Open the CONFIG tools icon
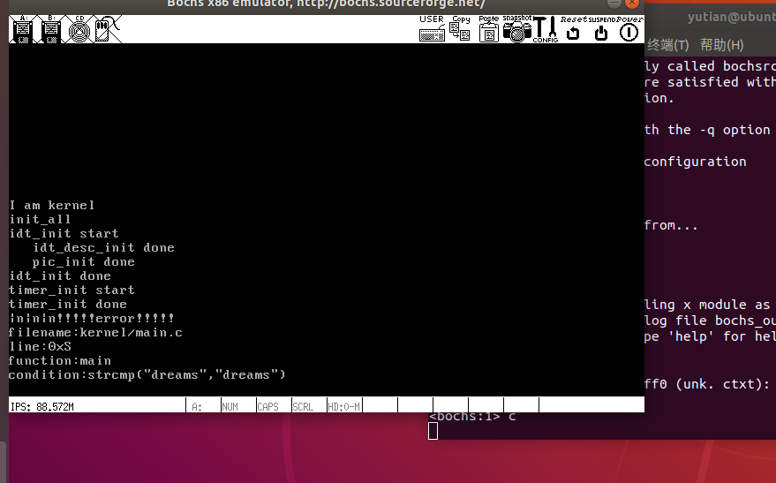Viewport: 776px width, 483px height. [x=545, y=29]
